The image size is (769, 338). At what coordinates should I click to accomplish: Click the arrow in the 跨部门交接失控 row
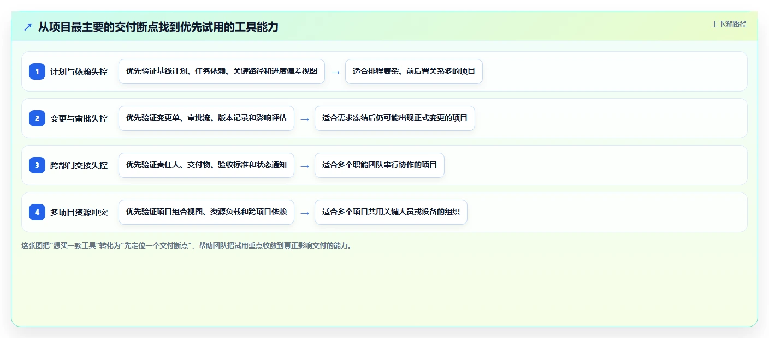tap(305, 166)
